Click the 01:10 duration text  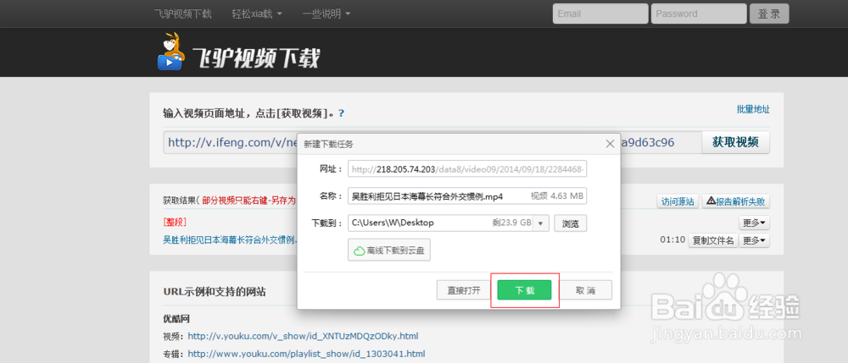[672, 239]
